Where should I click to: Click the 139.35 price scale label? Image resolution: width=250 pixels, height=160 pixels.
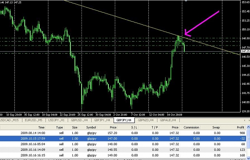pyautogui.click(x=246, y=111)
